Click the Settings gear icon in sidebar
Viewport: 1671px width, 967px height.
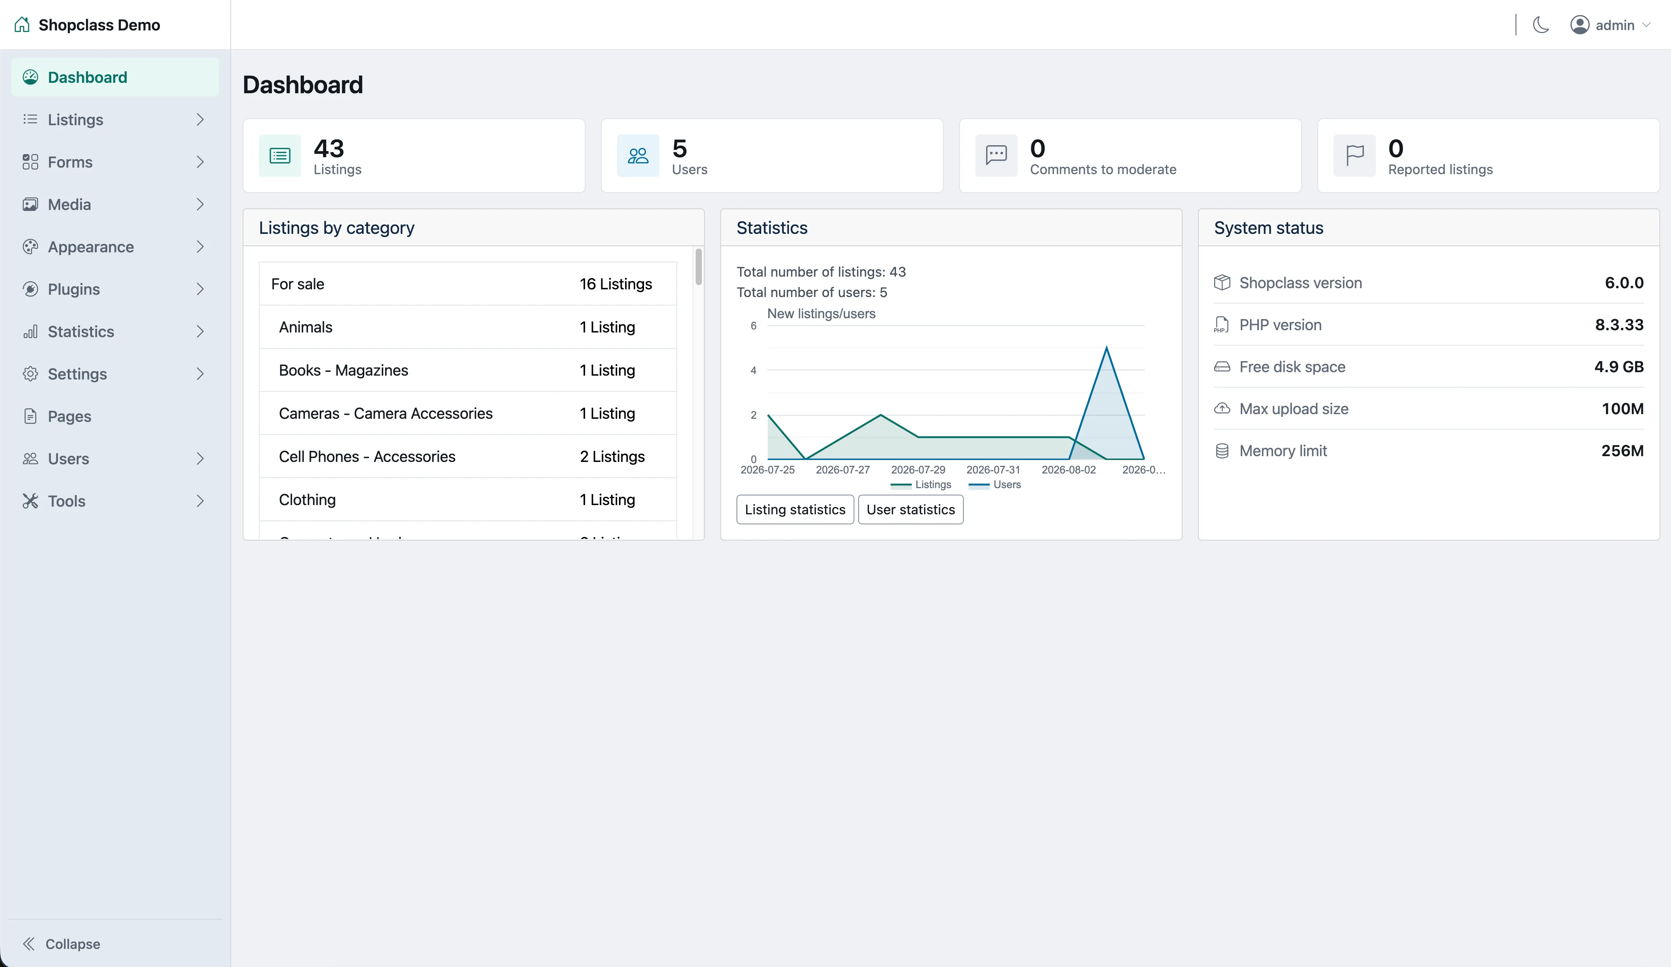tap(30, 374)
